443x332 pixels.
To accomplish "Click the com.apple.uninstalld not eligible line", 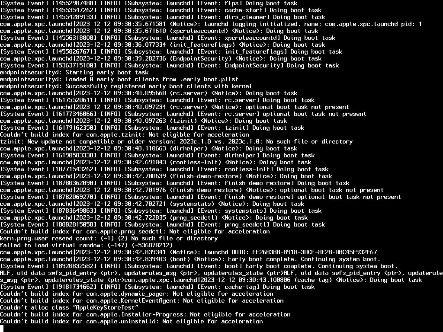I will tap(132, 322).
